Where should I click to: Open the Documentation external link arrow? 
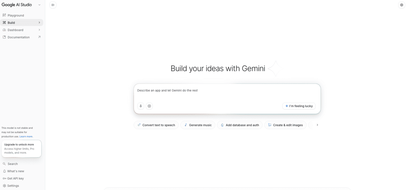click(x=39, y=37)
